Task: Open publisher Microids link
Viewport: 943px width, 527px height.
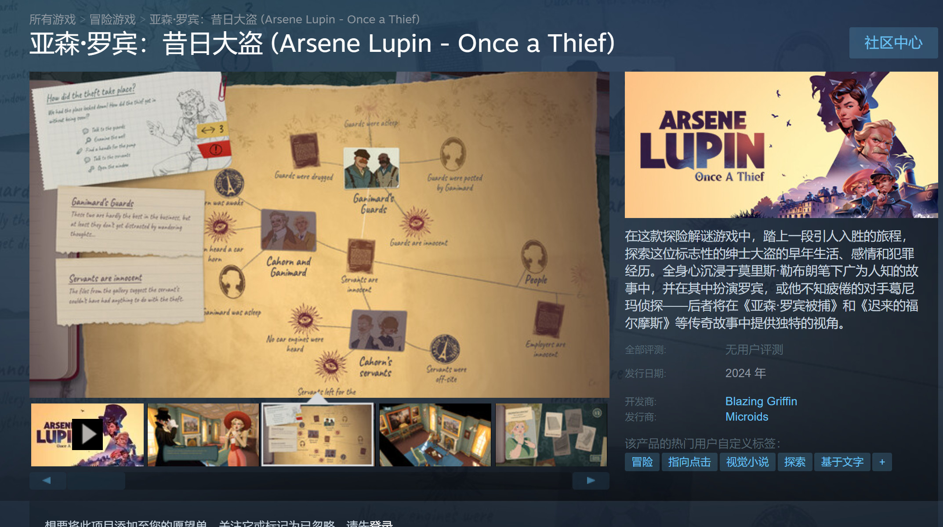Action: click(x=747, y=417)
